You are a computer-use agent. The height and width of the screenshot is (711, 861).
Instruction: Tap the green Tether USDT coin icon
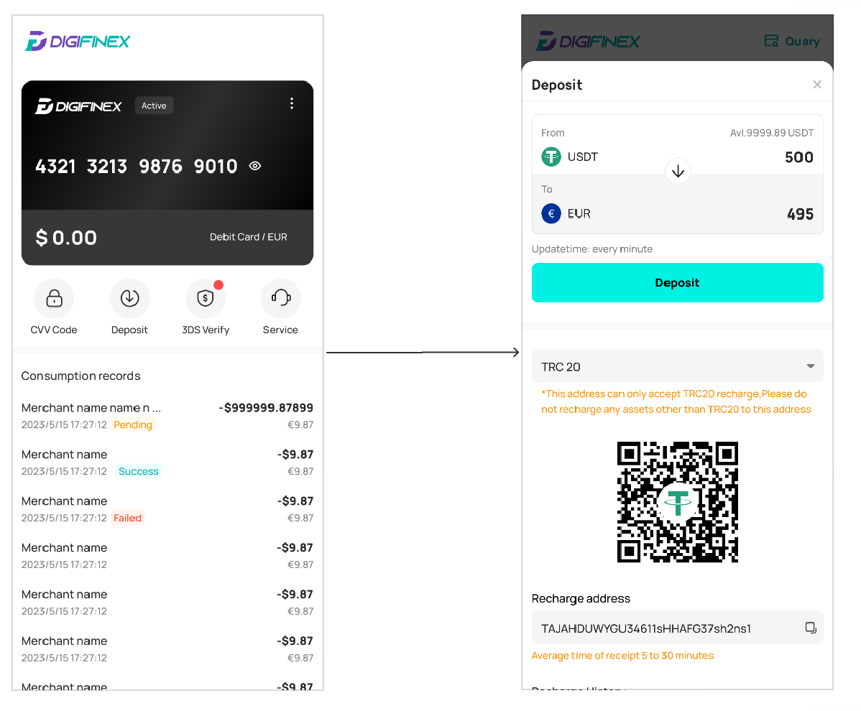pos(551,157)
